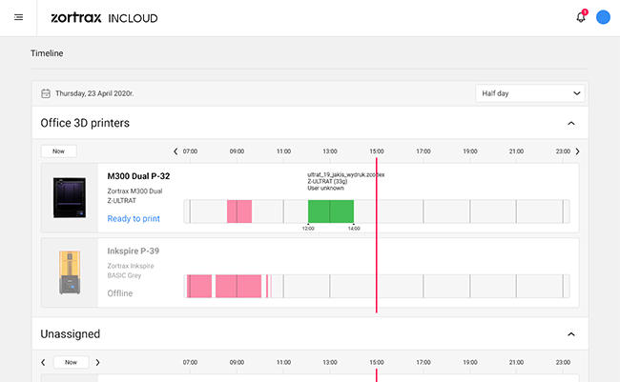The image size is (620, 382).
Task: Go to later hours in Unassigned timeline
Action: point(97,362)
